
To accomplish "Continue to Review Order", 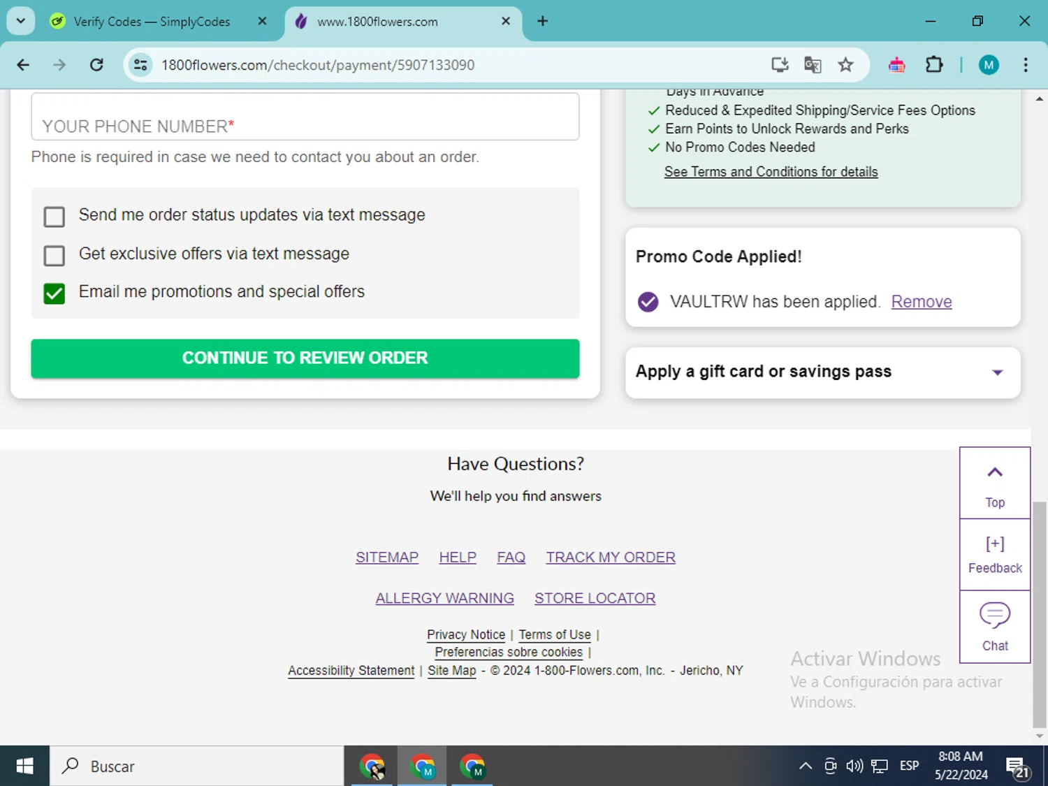I will (x=305, y=358).
